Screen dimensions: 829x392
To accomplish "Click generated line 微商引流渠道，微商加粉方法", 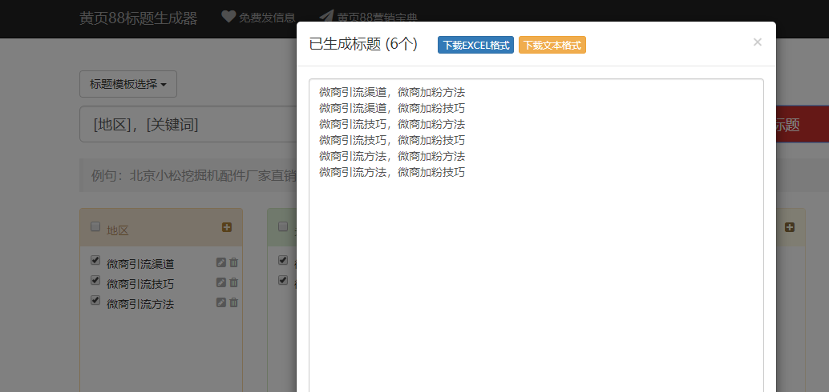I will point(392,92).
